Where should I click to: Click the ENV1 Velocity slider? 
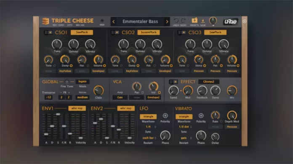click(x=81, y=138)
